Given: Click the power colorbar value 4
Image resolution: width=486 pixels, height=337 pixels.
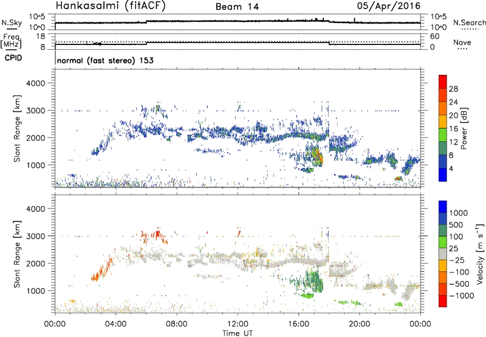Looking at the screenshot, I should tap(451, 169).
